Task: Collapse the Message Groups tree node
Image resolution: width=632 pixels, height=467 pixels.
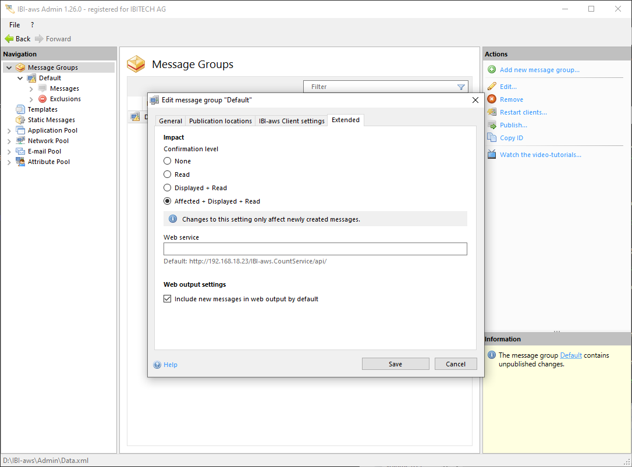Action: (x=9, y=67)
